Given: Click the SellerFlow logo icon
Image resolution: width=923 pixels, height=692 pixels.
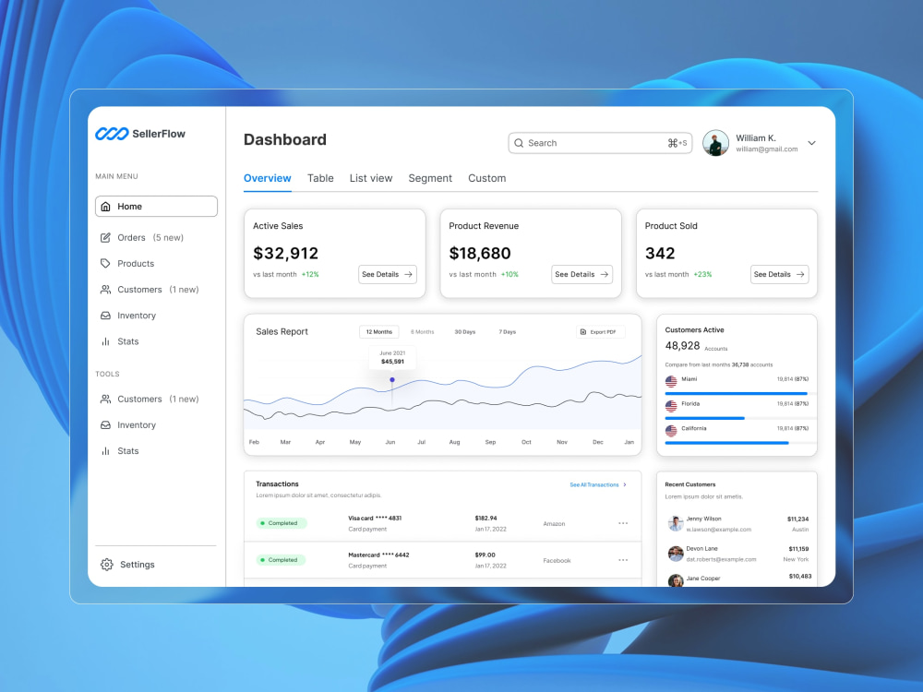Looking at the screenshot, I should [x=112, y=134].
